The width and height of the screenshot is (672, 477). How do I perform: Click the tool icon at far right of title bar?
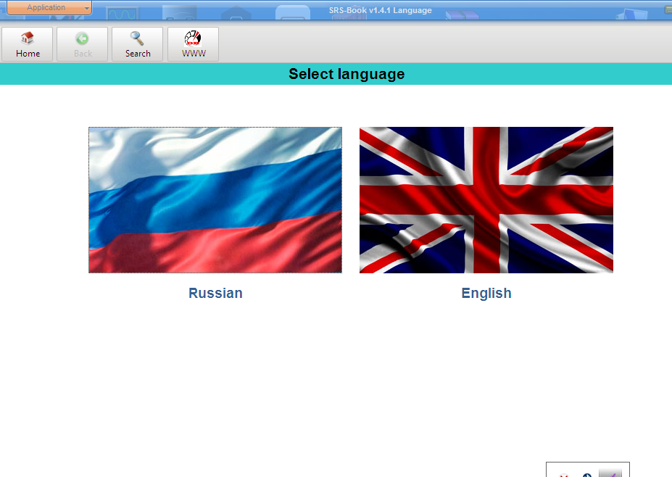668,10
